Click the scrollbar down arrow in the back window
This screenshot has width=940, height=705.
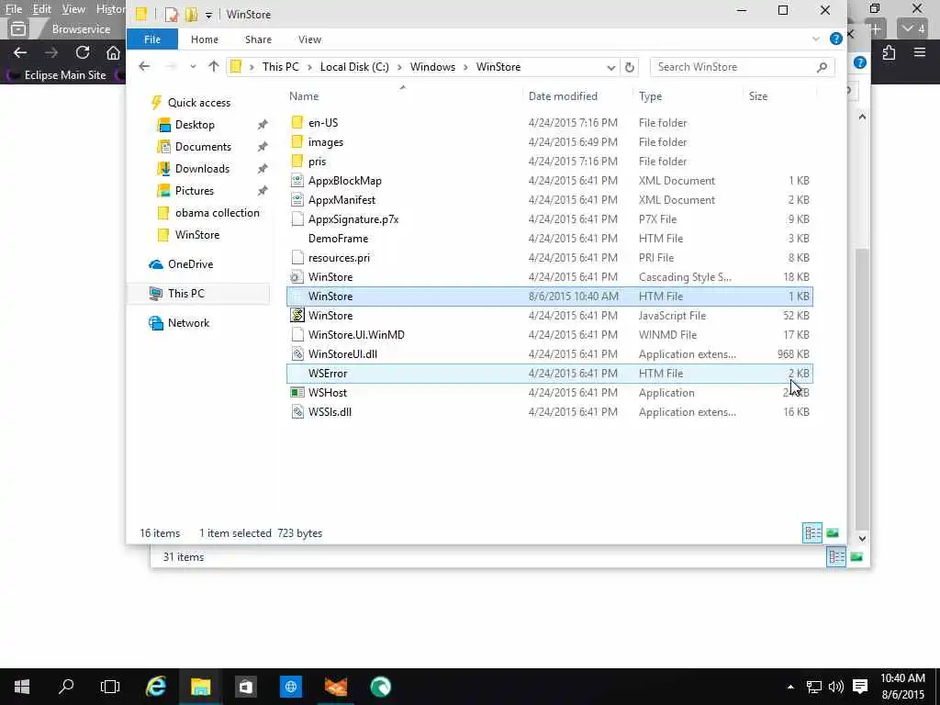click(862, 538)
